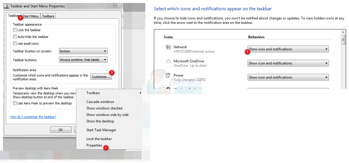Click the scrollbar up arrow in icons list
The image size is (349, 163).
point(343,32)
